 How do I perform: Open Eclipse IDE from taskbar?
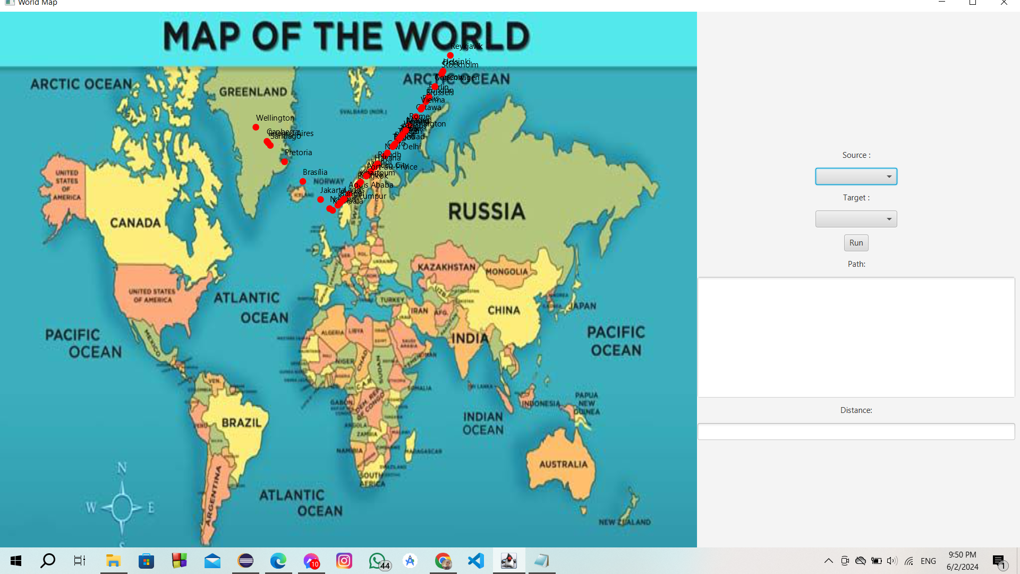tap(245, 561)
